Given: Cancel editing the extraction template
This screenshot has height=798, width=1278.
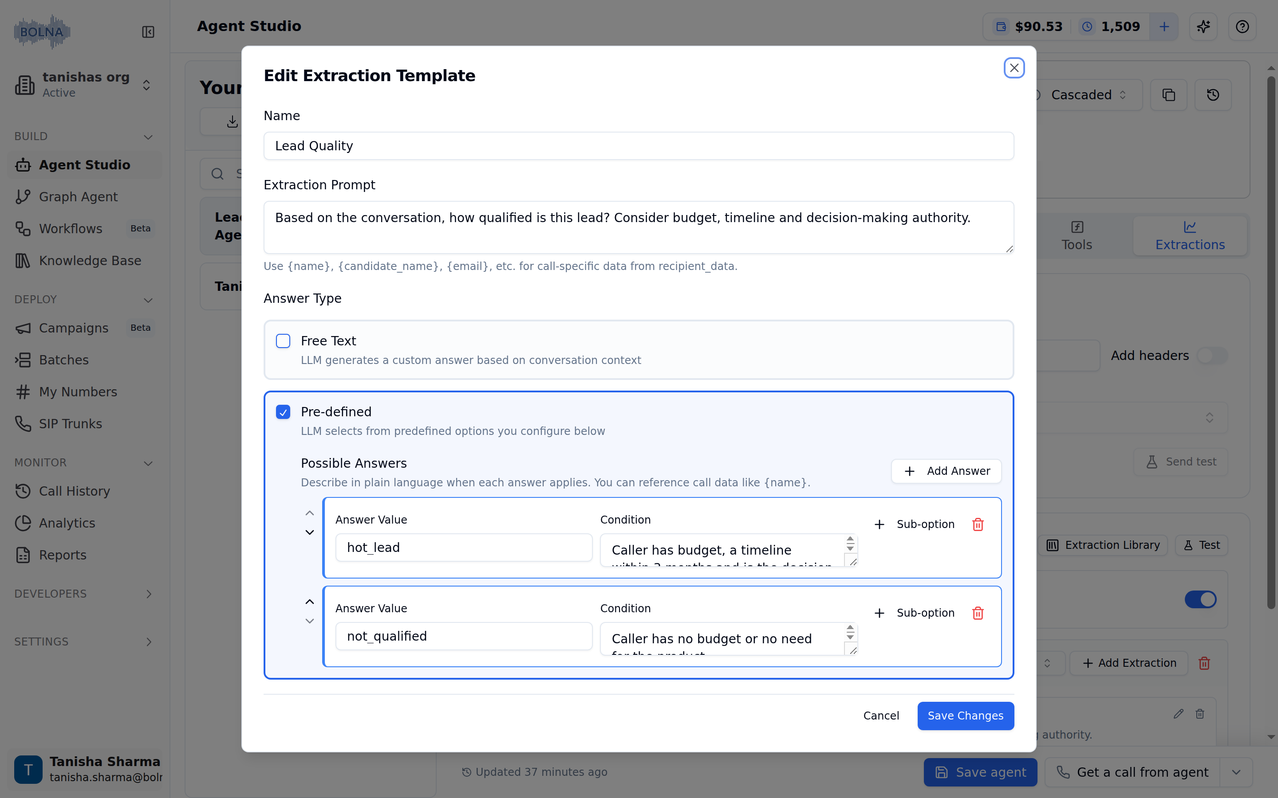Looking at the screenshot, I should (881, 716).
